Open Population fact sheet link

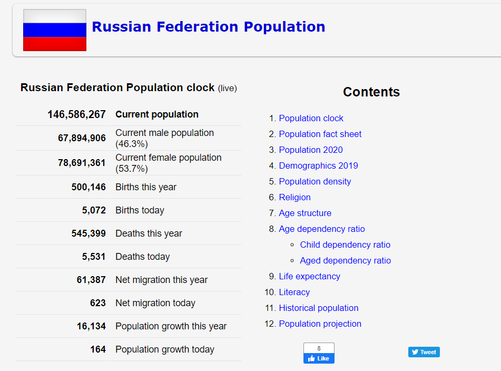click(x=320, y=134)
